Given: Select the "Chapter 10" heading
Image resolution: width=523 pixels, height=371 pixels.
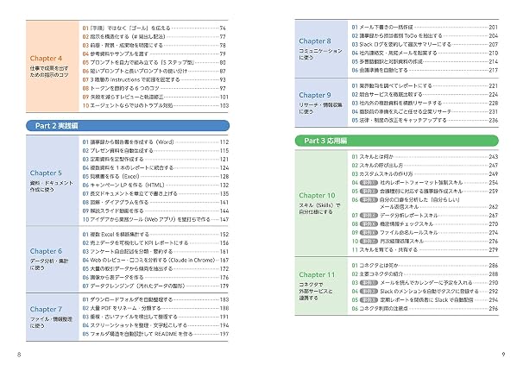Looking at the screenshot, I should coord(317,196).
